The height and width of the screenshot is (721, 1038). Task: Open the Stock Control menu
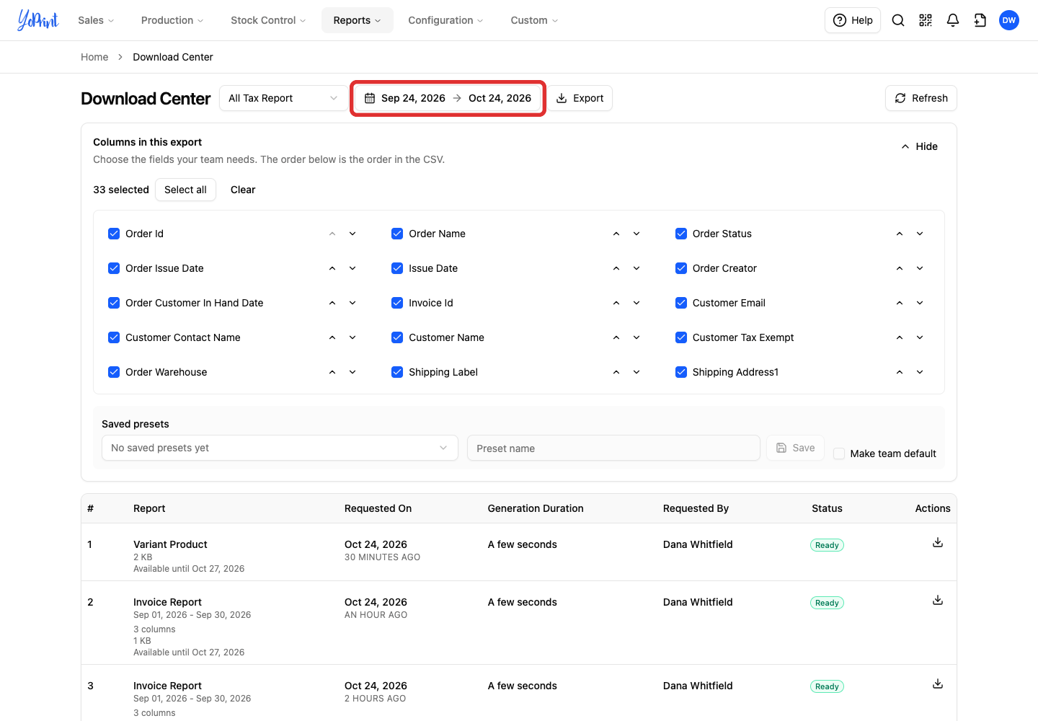(268, 20)
